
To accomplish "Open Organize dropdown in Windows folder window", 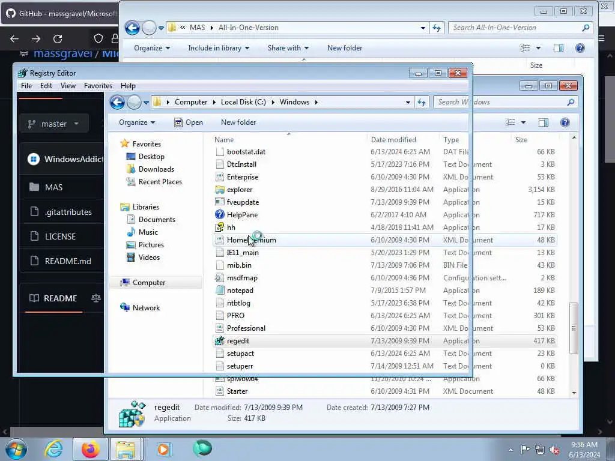I will click(137, 122).
